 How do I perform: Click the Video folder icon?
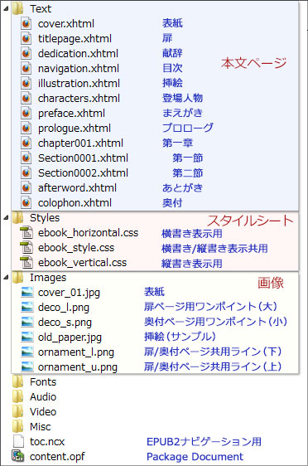point(18,411)
